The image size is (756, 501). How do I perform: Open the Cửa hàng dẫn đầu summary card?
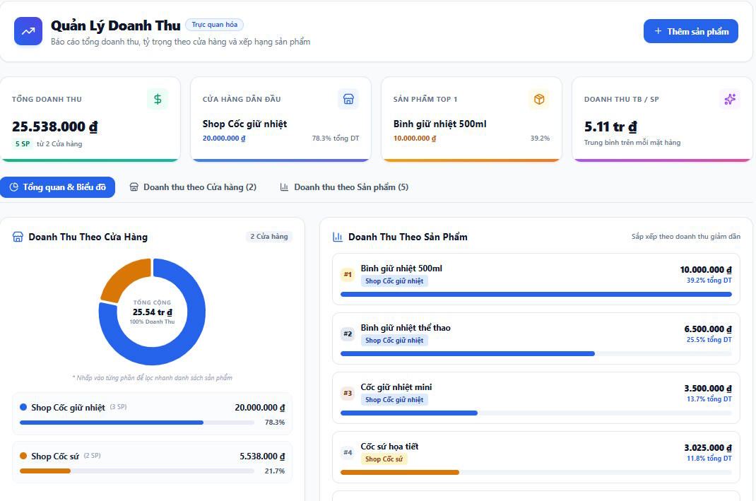(280, 119)
